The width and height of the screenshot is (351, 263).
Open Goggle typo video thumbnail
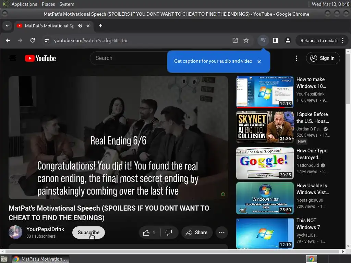click(x=265, y=163)
